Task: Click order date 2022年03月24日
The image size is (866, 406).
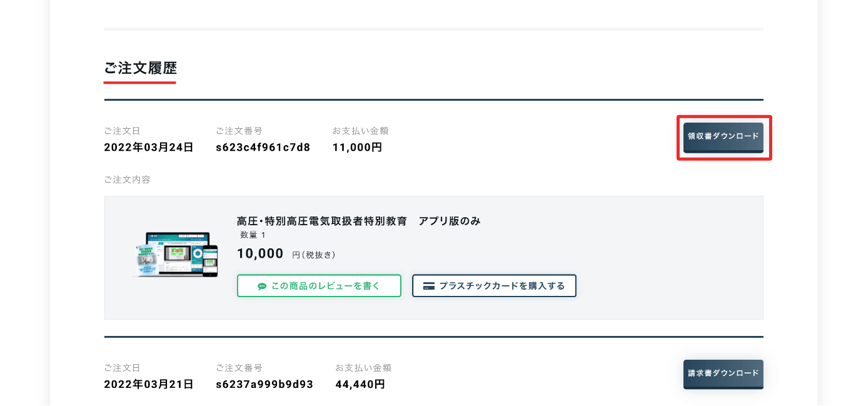Action: tap(149, 148)
